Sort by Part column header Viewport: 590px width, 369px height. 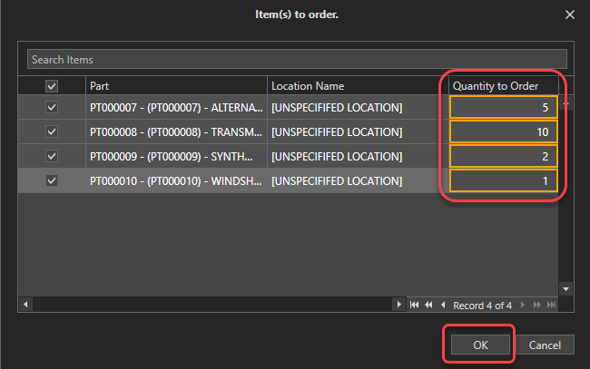pyautogui.click(x=176, y=86)
